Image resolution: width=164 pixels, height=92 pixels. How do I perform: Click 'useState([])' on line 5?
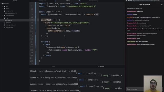click(93, 15)
